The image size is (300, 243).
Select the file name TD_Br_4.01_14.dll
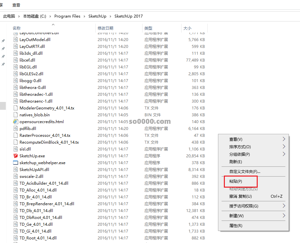(x=35, y=197)
